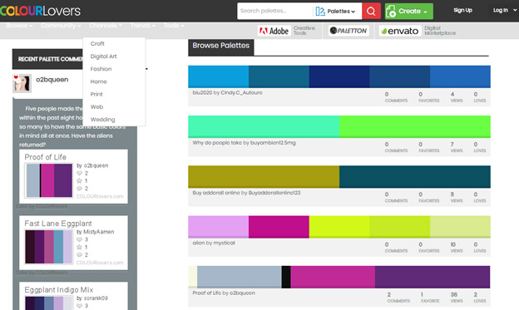Expand the Channels menu
Image resolution: width=519 pixels, height=310 pixels.
(106, 26)
